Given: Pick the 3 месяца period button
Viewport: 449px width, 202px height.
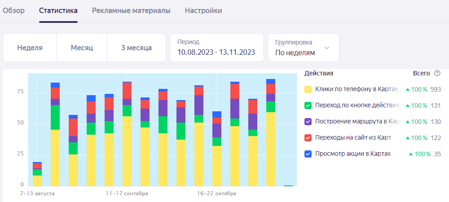Looking at the screenshot, I should pos(136,48).
